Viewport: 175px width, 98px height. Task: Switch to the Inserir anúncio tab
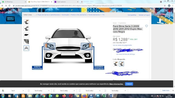tap(66, 2)
